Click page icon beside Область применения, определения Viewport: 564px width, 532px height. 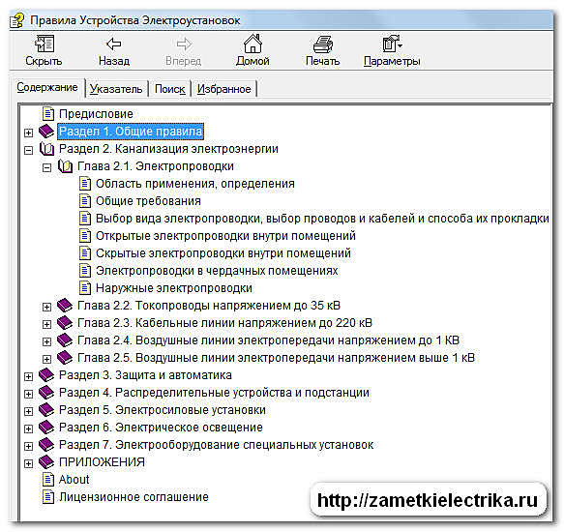(x=85, y=184)
